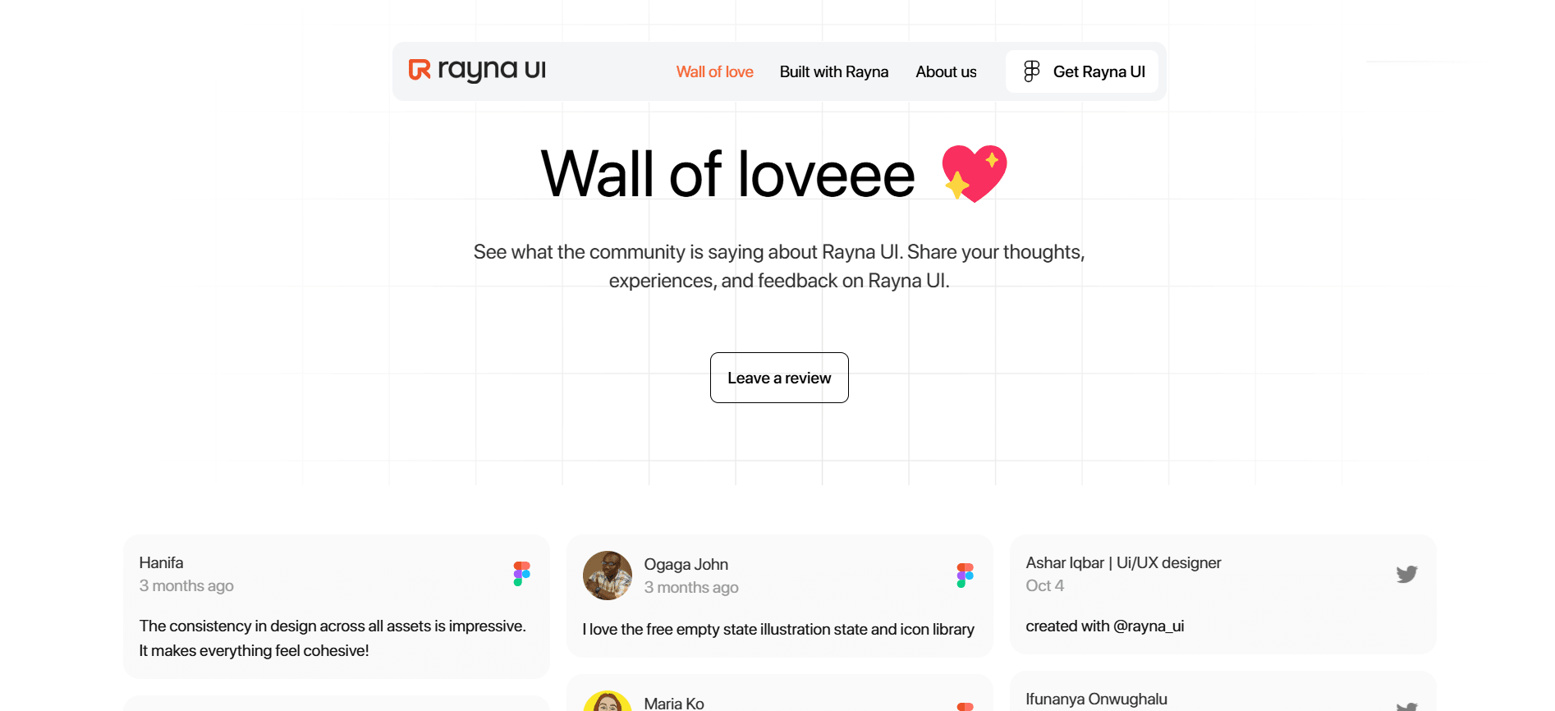Image resolution: width=1555 pixels, height=711 pixels.
Task: Click the created with @rayna_ui text
Action: [x=1104, y=626]
